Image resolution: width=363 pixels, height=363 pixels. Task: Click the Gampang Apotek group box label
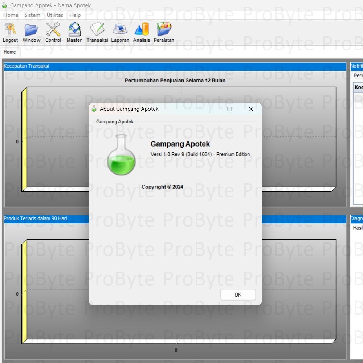(115, 122)
